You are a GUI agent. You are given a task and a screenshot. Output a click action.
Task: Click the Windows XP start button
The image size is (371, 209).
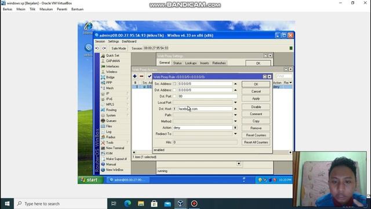90,180
